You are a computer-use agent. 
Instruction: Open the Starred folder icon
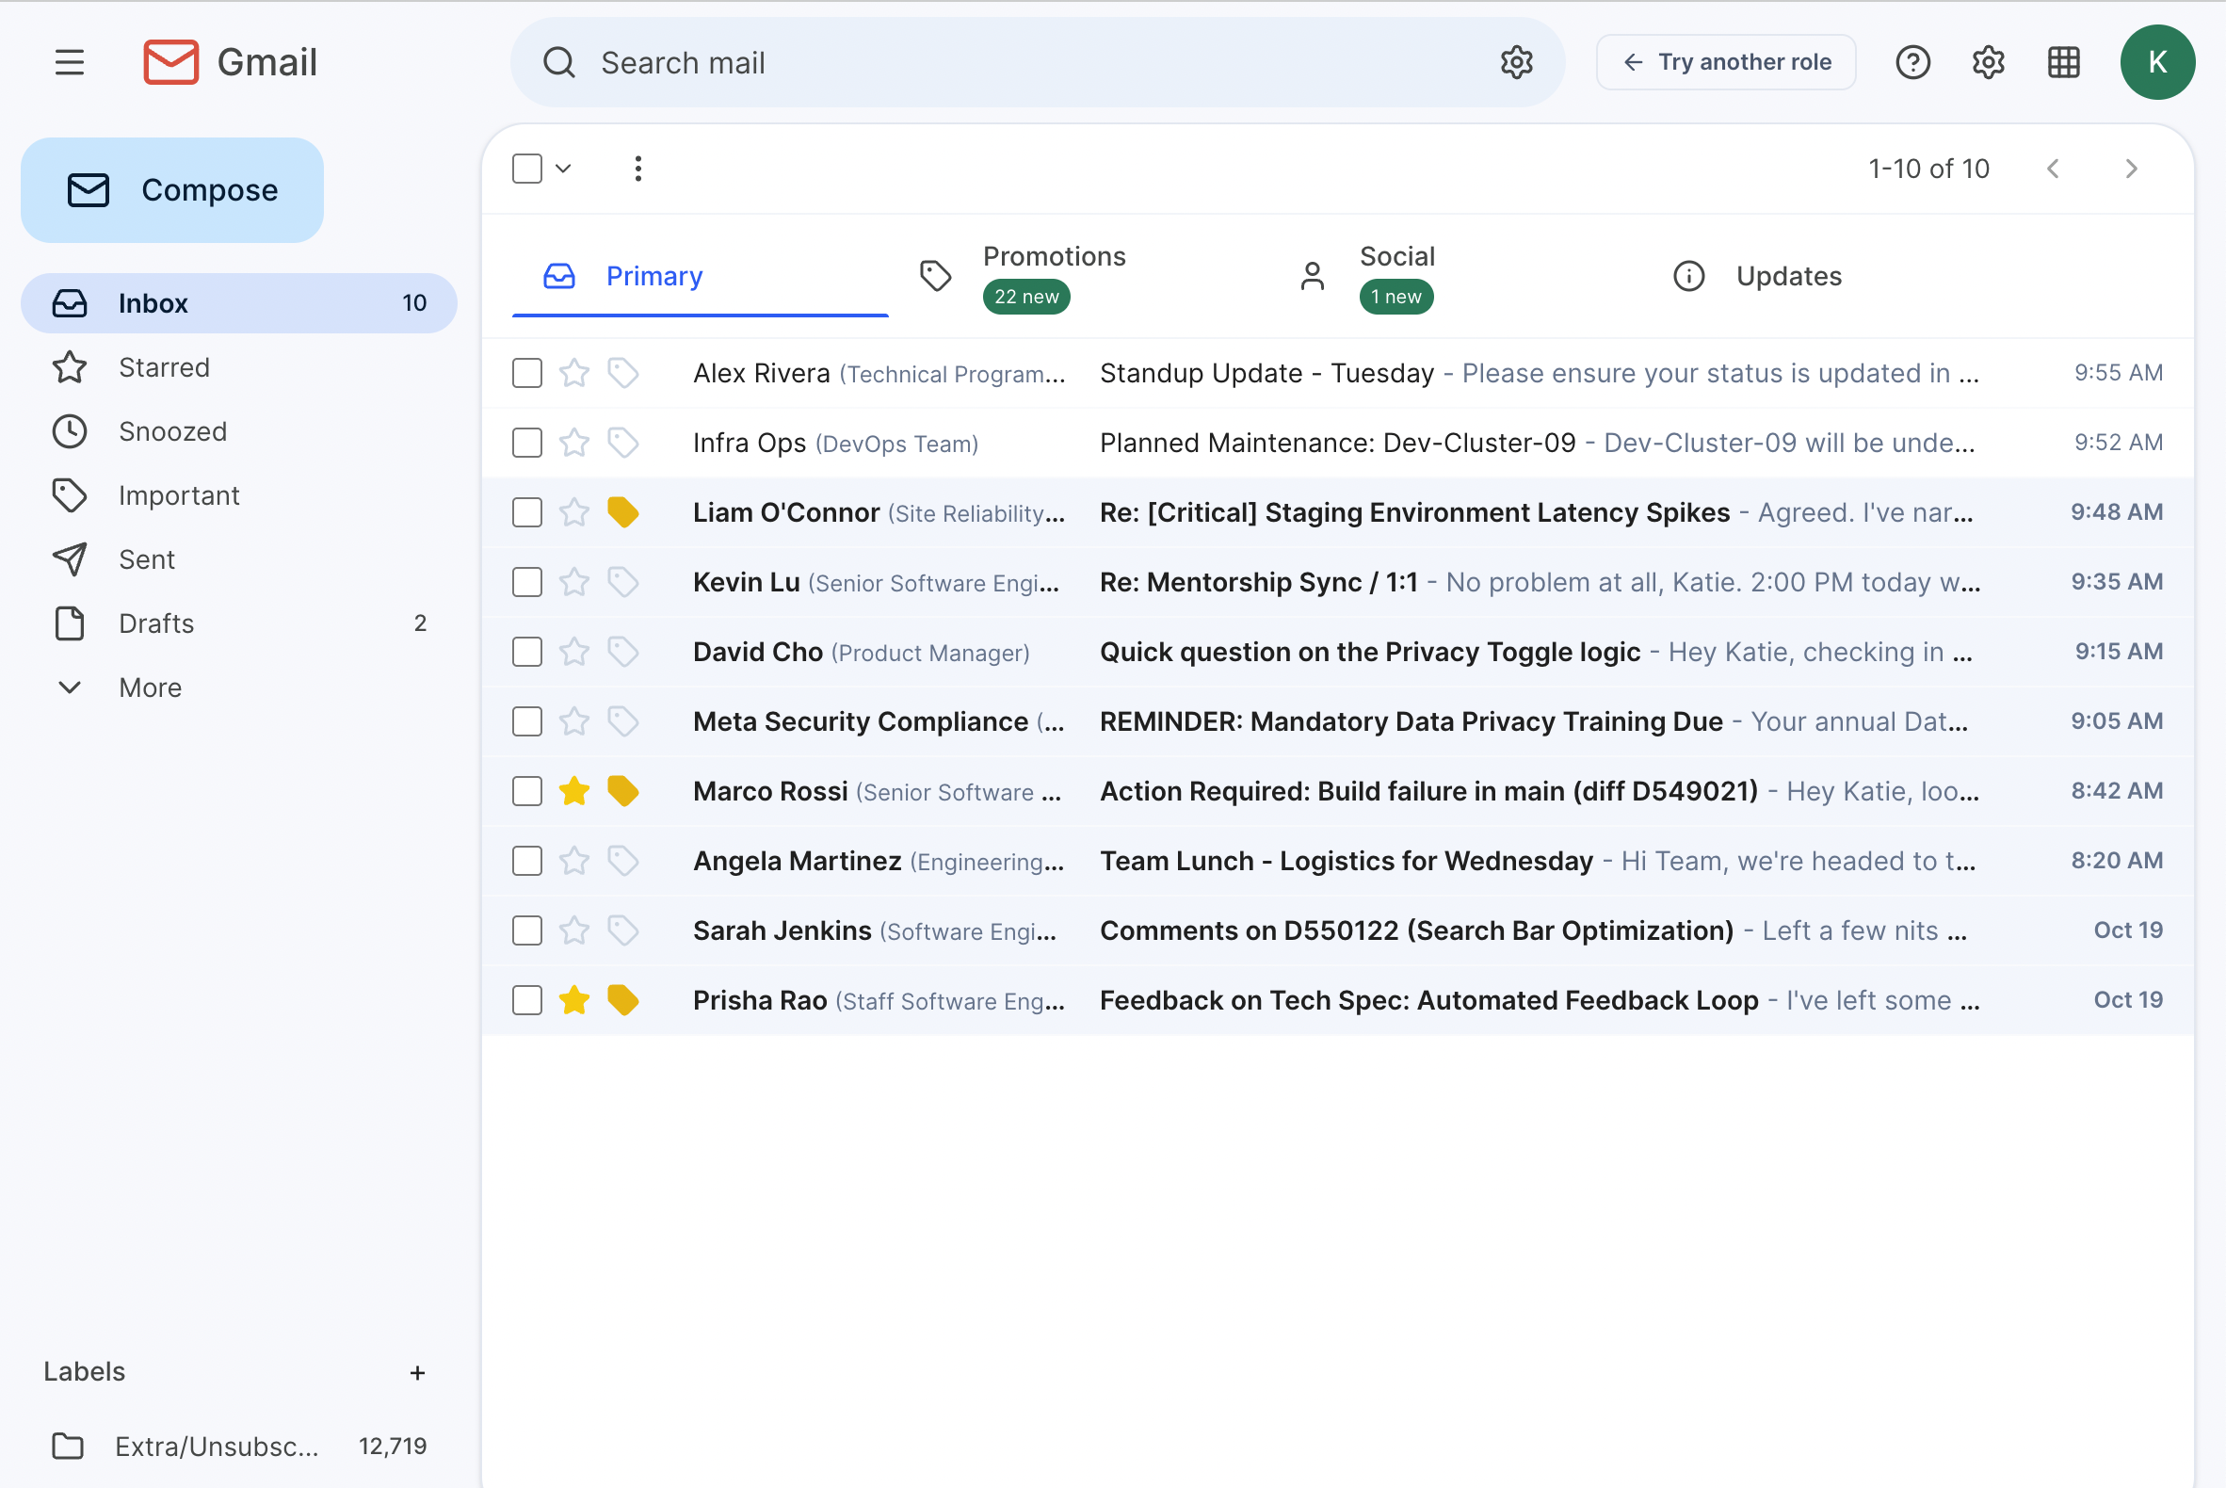(70, 367)
